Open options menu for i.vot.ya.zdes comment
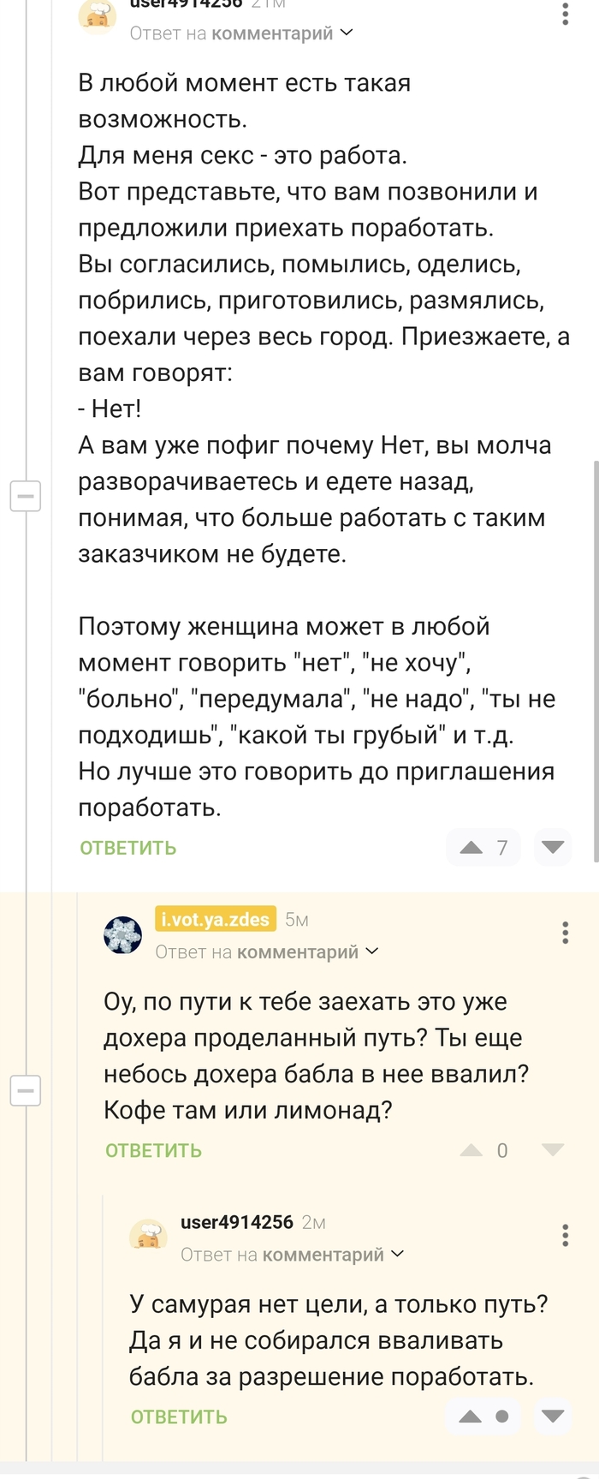This screenshot has height=1479, width=599. pos(565,933)
